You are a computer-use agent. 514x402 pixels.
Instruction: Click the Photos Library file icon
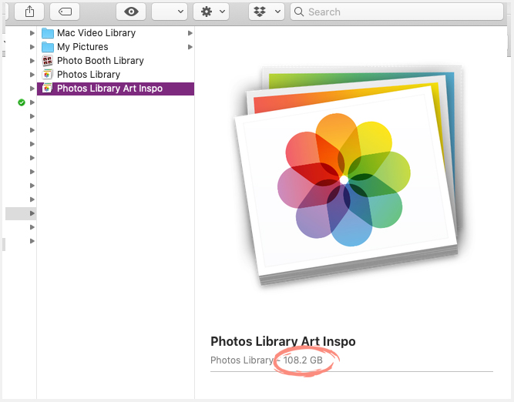tap(47, 75)
